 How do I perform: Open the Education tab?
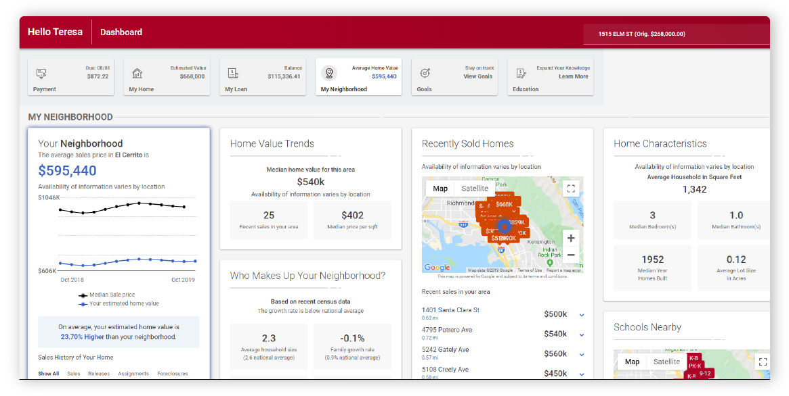[x=551, y=77]
